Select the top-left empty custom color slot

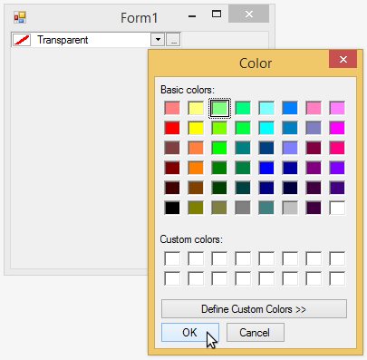[x=172, y=258]
